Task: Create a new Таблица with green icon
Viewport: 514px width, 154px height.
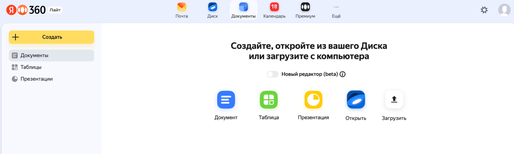Action: click(269, 100)
